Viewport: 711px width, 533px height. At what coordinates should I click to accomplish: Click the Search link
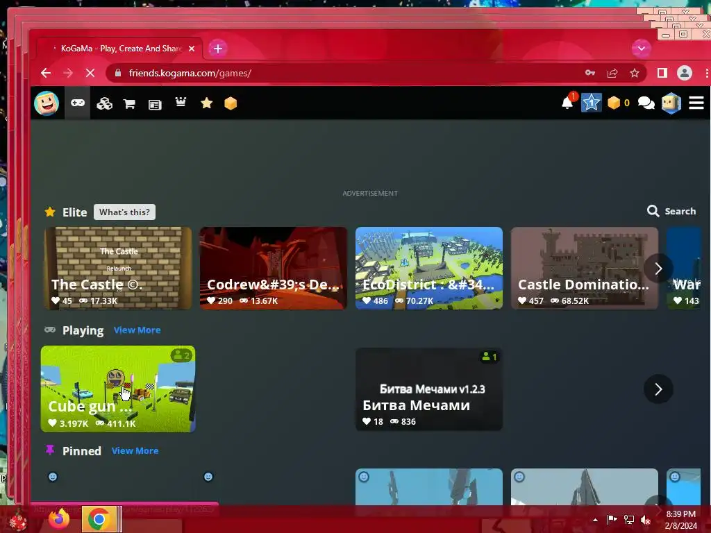671,211
